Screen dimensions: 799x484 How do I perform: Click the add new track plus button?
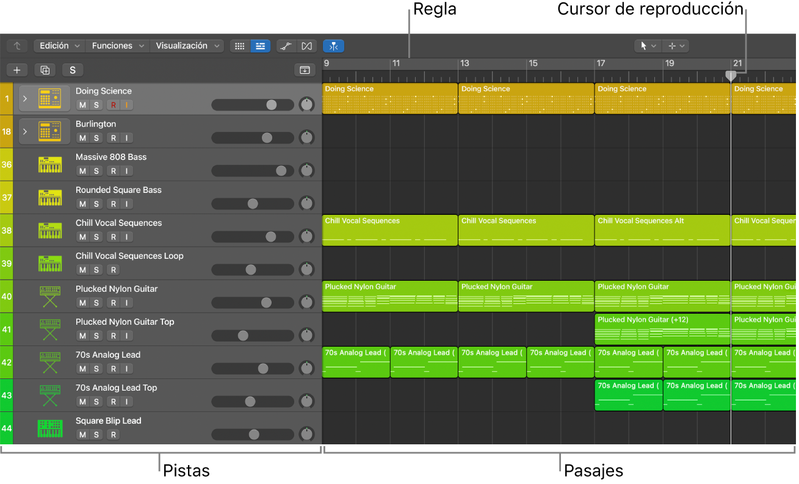click(17, 70)
